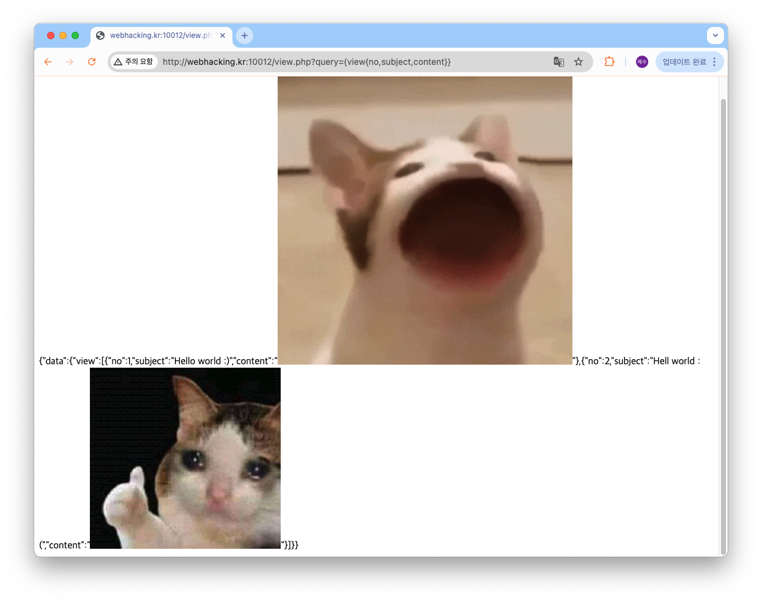Click the yellow minimize window button
This screenshot has width=762, height=602.
63,35
